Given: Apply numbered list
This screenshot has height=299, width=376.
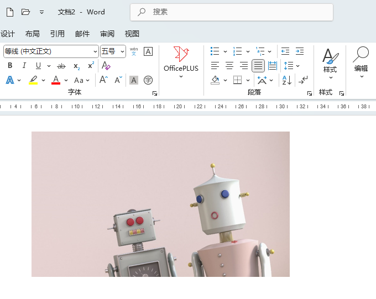Looking at the screenshot, I should [x=237, y=51].
